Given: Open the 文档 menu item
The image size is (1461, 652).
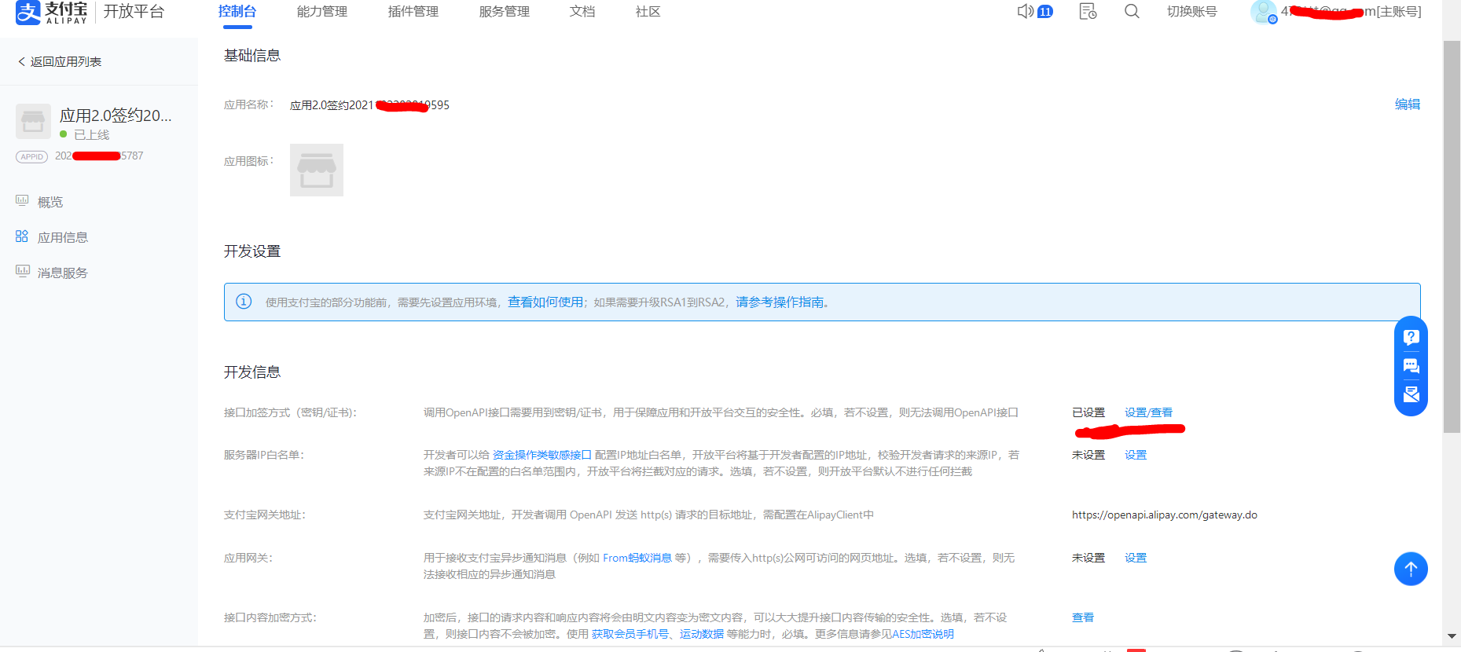Looking at the screenshot, I should pos(582,12).
